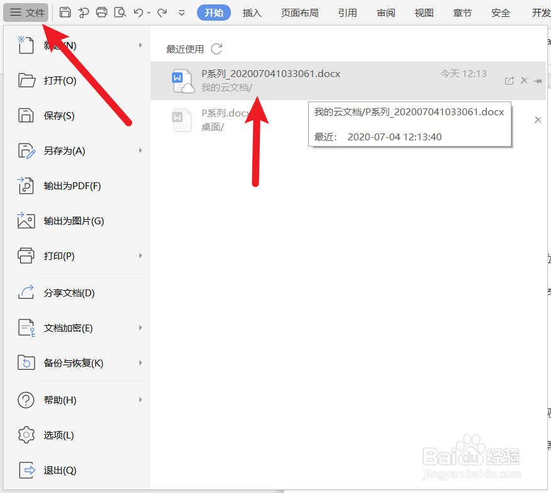Select 选项(L) in the File menu
This screenshot has height=493, width=551.
pos(59,435)
